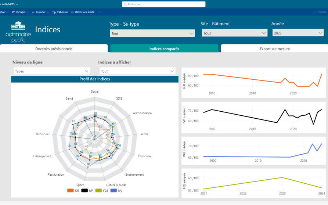Click the search magnifier icon

126,4
